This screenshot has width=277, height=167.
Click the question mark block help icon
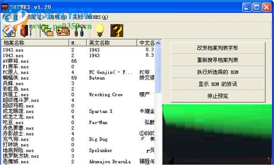(x=117, y=31)
